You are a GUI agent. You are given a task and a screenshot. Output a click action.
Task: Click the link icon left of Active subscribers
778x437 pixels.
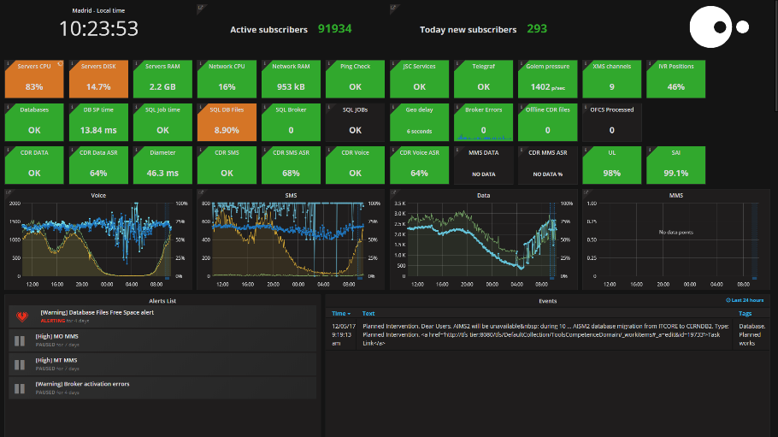click(x=200, y=8)
